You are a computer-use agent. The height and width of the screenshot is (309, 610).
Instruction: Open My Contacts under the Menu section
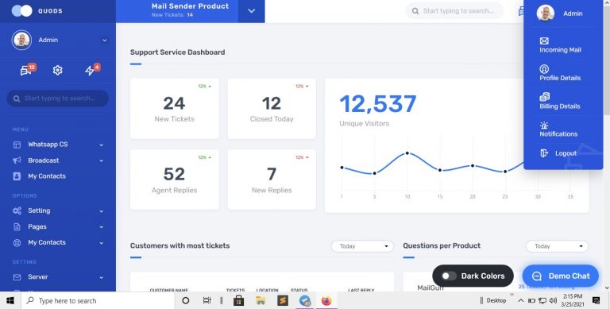(x=47, y=176)
